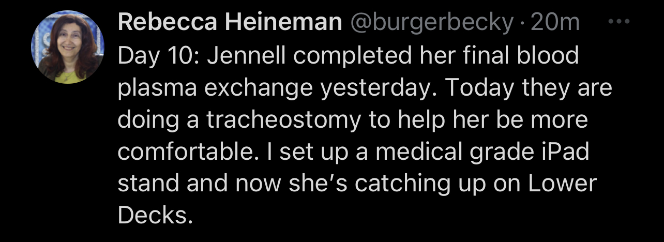Open the three-dot more options menu
The image size is (664, 242).
pos(619,23)
